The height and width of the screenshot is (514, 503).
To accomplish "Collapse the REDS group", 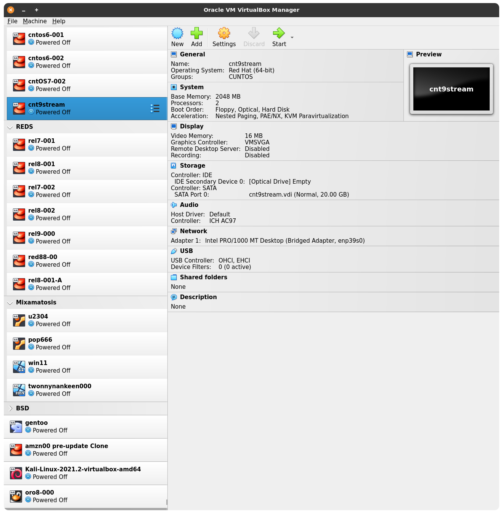I will [x=10, y=127].
